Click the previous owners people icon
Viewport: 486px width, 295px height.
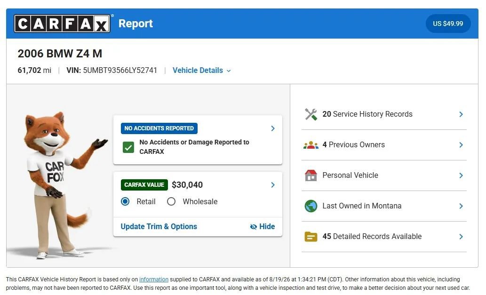(x=311, y=145)
